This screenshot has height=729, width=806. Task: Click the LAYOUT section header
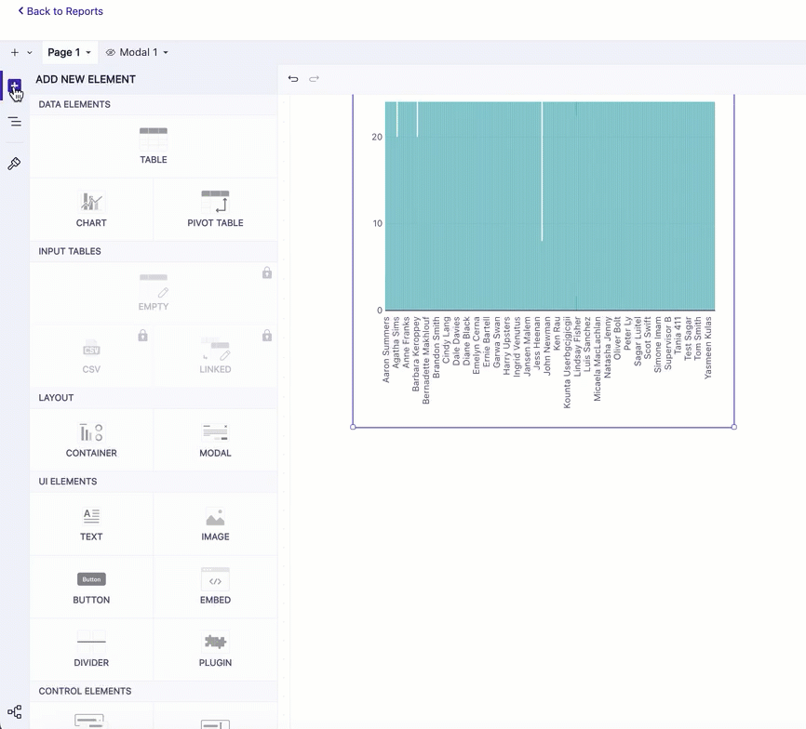(56, 397)
